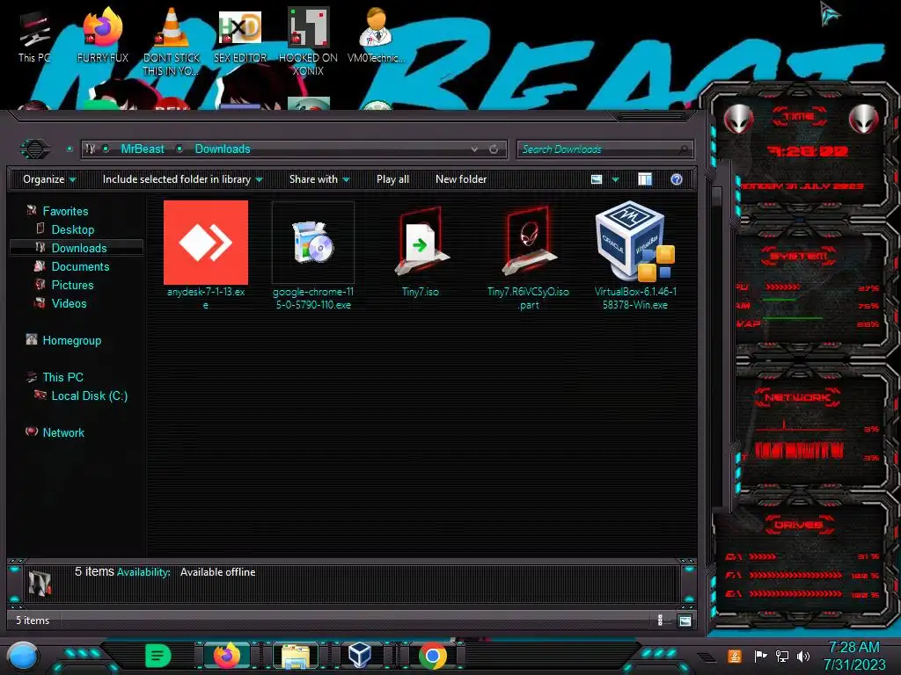
Task: Open the Organize dropdown menu
Action: coord(49,179)
